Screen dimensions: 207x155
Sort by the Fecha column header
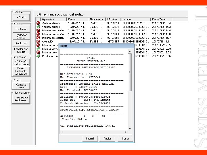(x=77, y=20)
